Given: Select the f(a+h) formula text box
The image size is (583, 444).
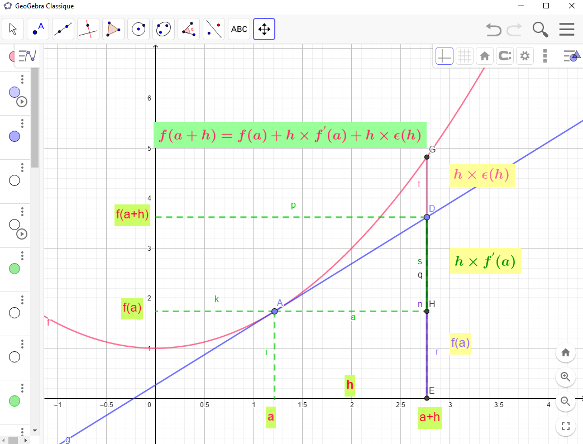Looking at the screenshot, I should tap(290, 135).
